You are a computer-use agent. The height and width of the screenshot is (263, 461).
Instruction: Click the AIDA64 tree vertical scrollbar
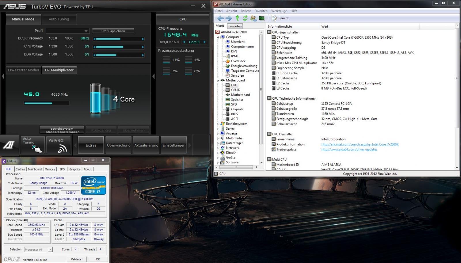(261, 97)
